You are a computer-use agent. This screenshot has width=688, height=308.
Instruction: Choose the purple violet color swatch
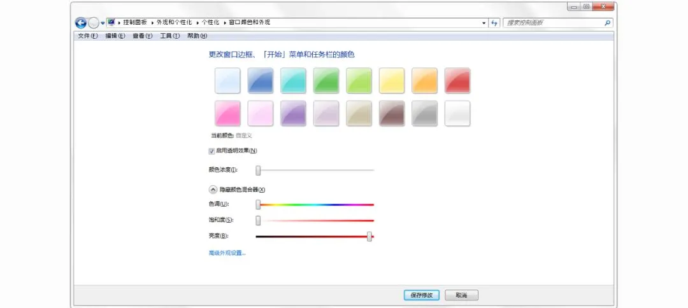(x=293, y=113)
